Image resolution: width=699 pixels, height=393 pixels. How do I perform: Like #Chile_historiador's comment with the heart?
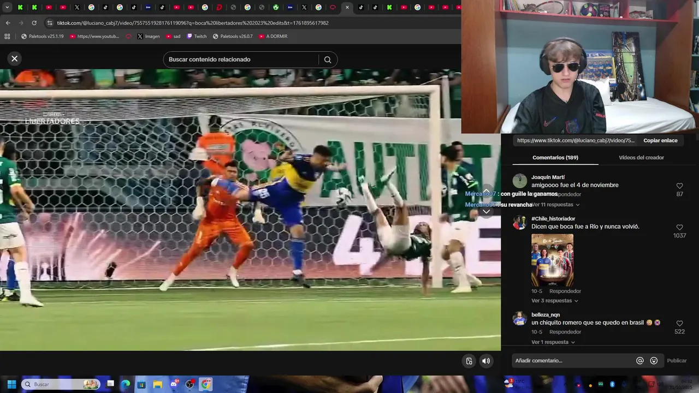tap(679, 227)
